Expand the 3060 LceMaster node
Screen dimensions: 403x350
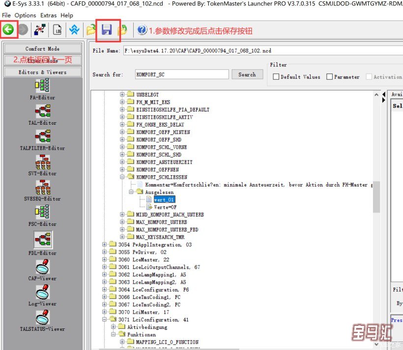click(104, 259)
